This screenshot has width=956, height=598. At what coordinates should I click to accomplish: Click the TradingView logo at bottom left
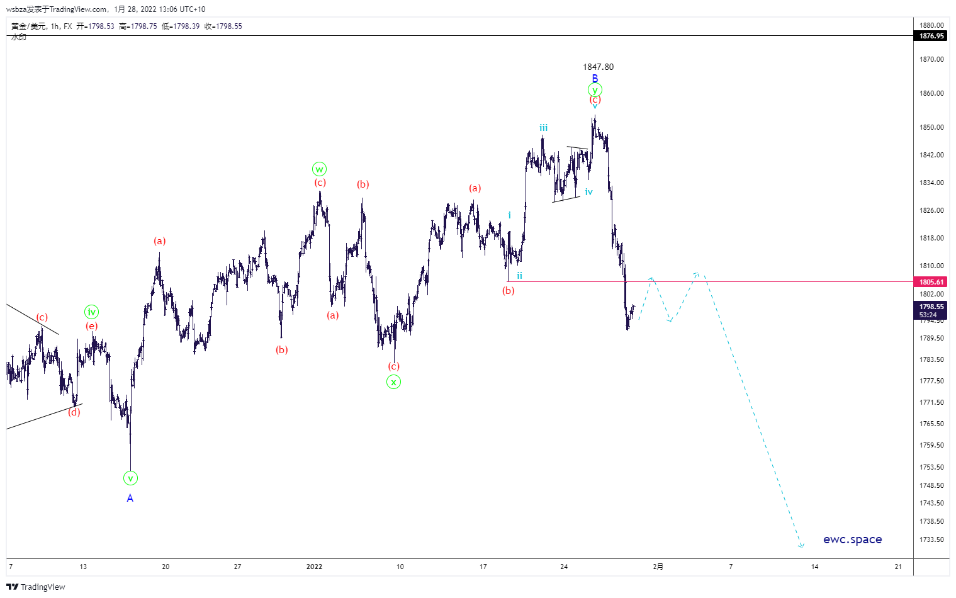coord(36,587)
